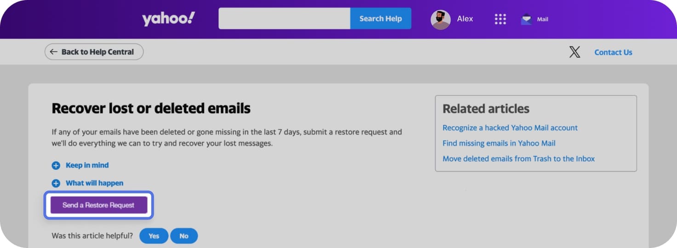Click the Yahoo logo in the header
This screenshot has width=677, height=248.
pos(168,19)
